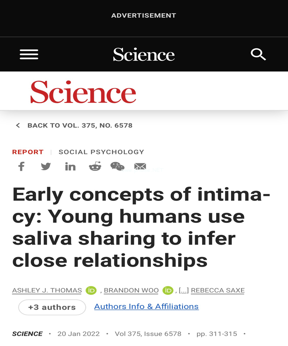Open Authors Info & Affiliations link
This screenshot has height=346, width=288.
147,306
